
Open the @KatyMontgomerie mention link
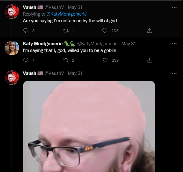click(66, 14)
